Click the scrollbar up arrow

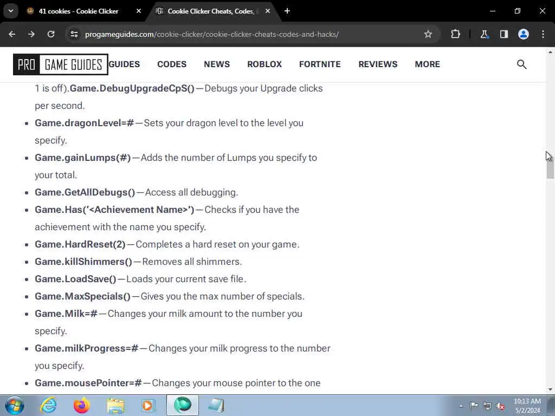[550, 52]
